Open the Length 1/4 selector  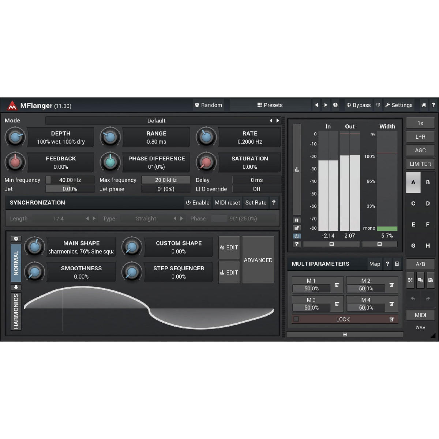click(64, 218)
